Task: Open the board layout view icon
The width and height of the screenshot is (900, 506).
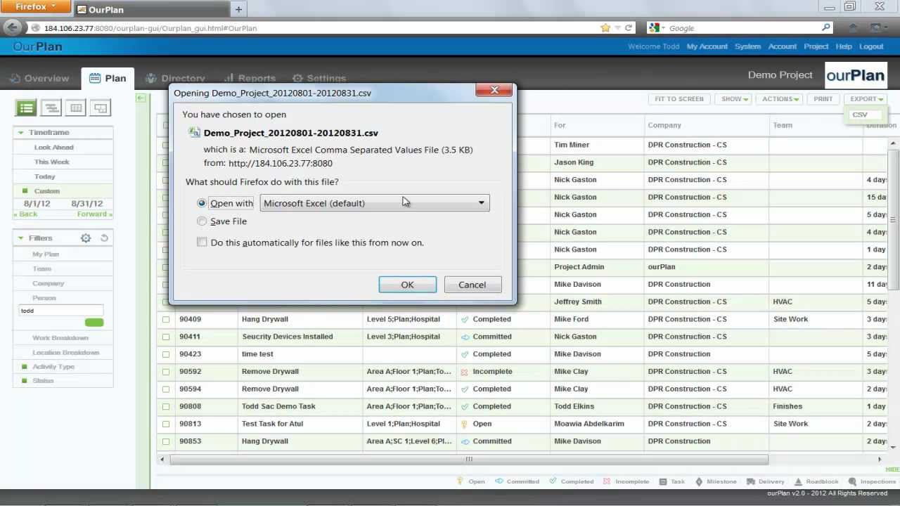Action: tap(101, 108)
